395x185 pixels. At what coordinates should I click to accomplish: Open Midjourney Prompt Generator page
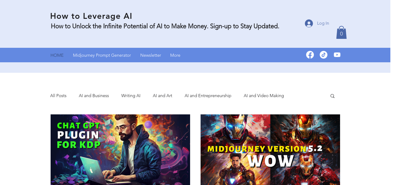[102, 55]
